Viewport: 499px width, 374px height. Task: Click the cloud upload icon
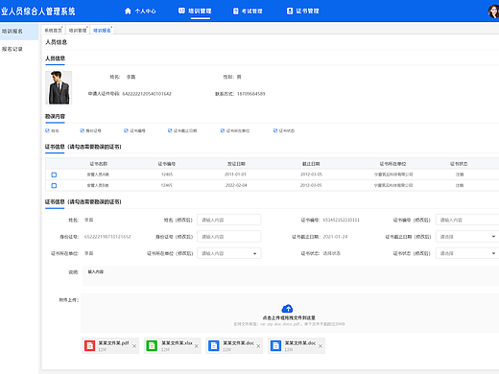[x=287, y=309]
